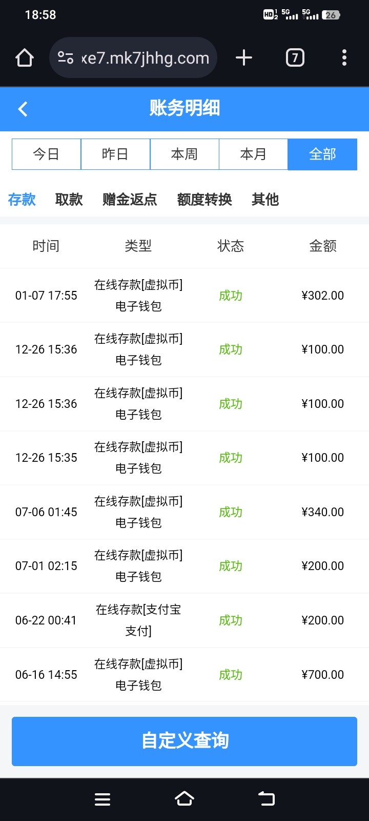Screen dimensions: 369x821
Task: Open the 额度转换 tab
Action: pyautogui.click(x=204, y=199)
